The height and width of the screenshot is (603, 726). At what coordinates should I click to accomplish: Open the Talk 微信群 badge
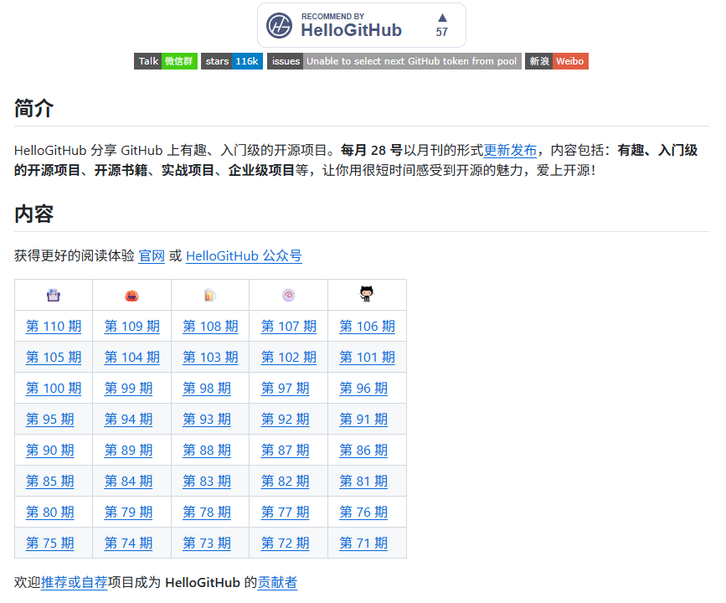point(166,61)
